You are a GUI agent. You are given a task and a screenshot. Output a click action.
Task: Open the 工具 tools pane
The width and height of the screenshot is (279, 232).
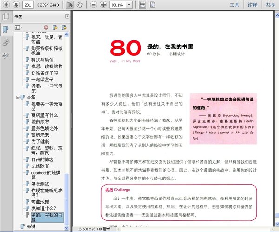(234, 5)
